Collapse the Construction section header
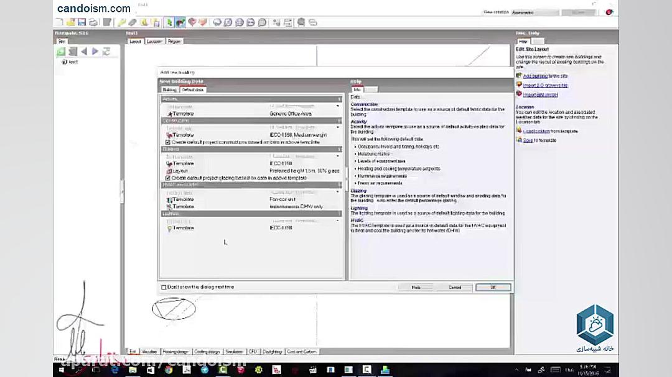Viewport: 672px width, 377px height. click(251, 120)
